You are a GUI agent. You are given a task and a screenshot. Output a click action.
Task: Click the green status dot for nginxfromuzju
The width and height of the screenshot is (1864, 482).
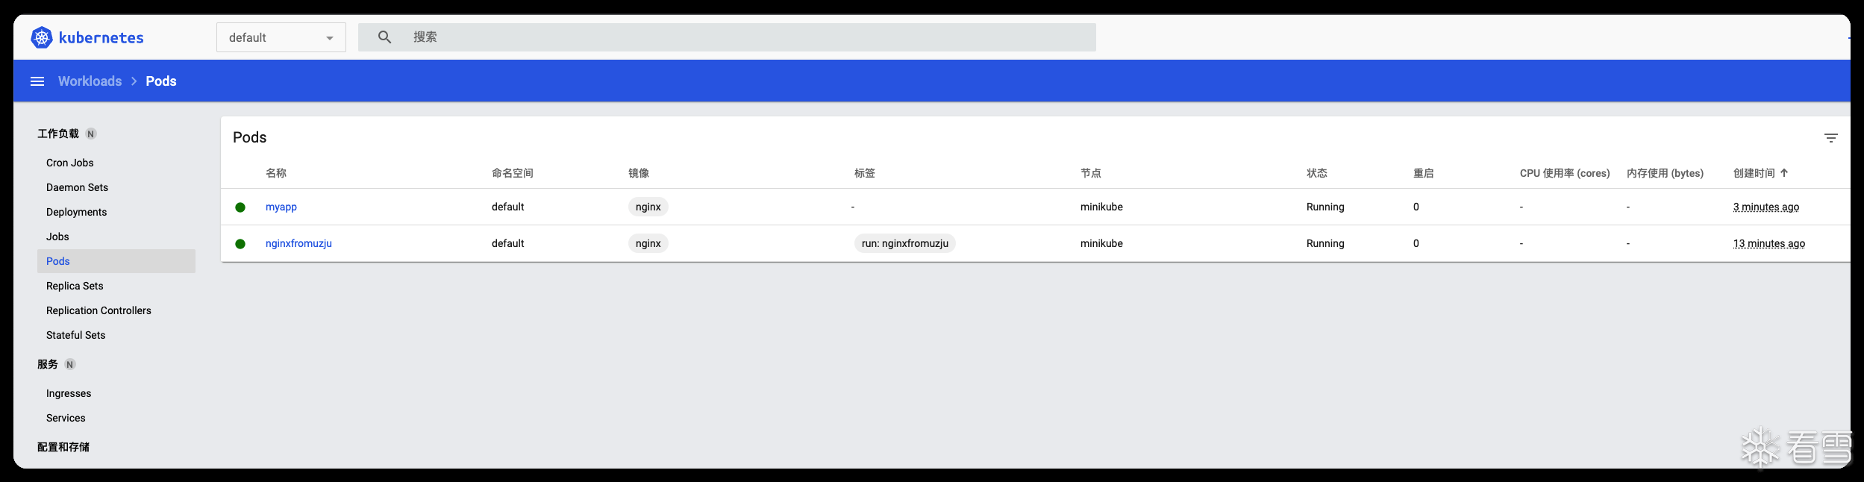pyautogui.click(x=240, y=244)
